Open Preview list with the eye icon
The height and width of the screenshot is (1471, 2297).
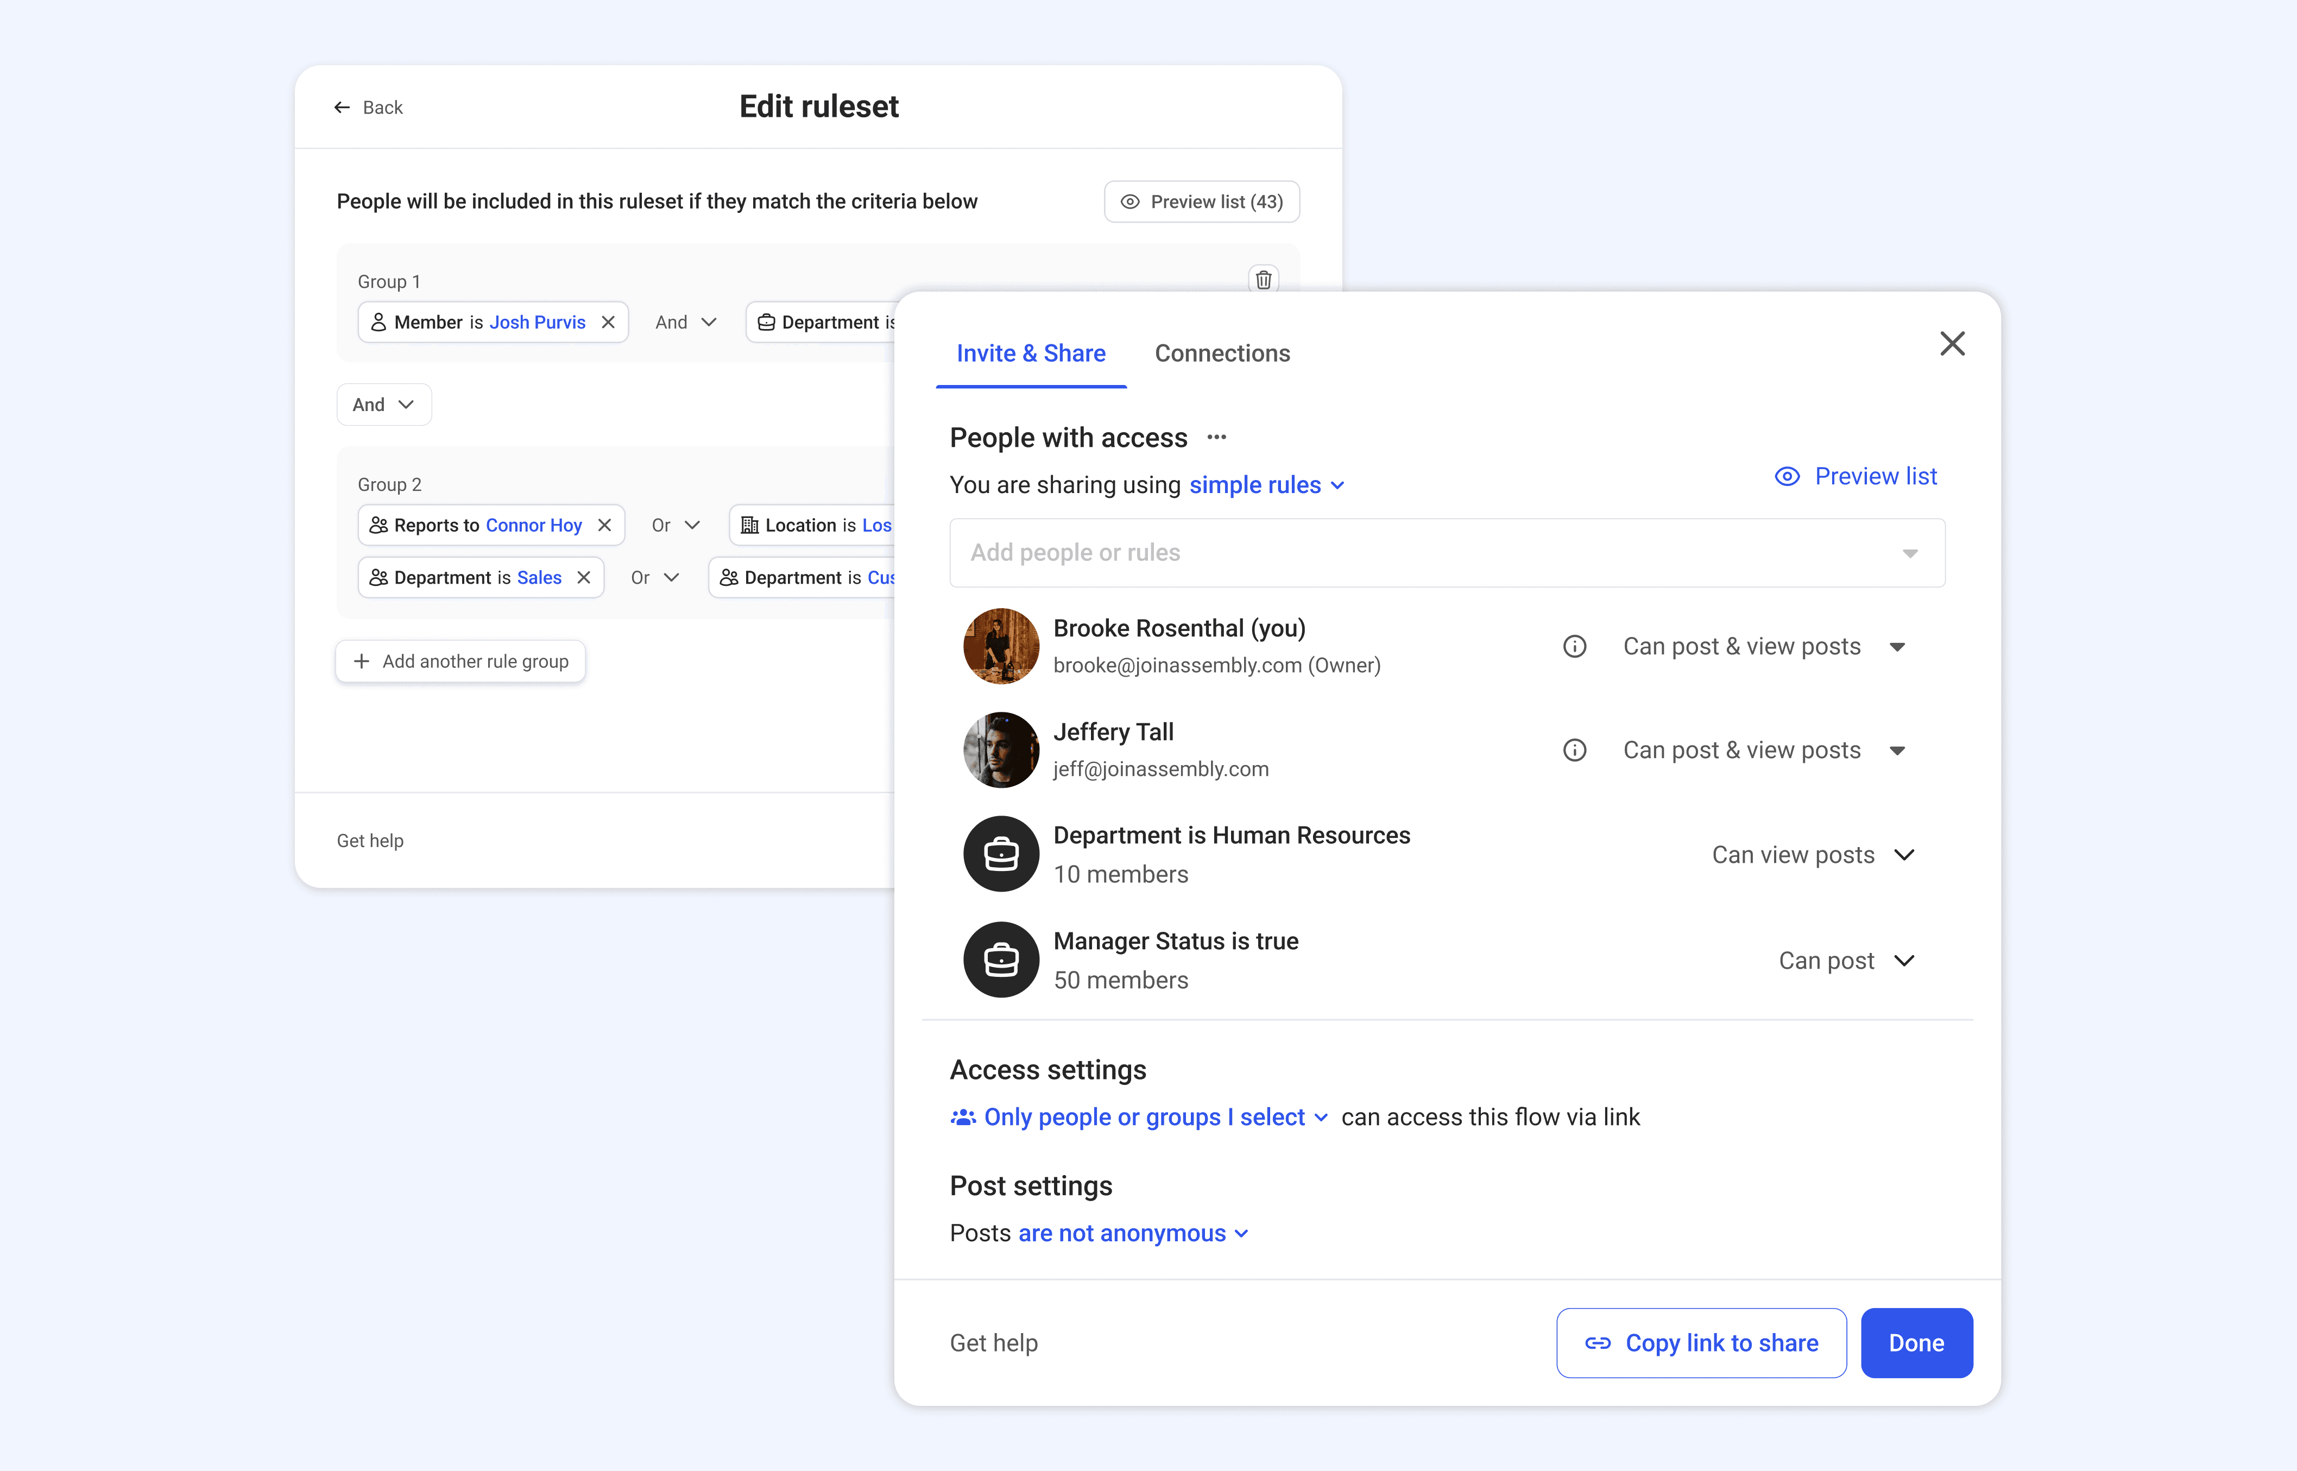click(1856, 477)
